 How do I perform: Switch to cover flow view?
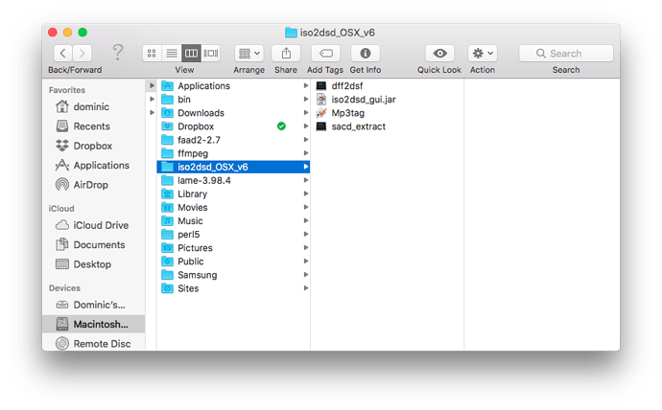210,53
